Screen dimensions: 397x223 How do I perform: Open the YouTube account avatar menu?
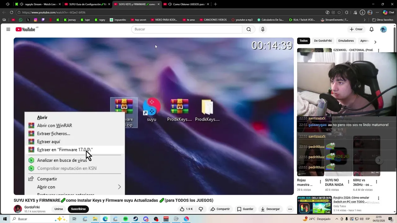[384, 29]
